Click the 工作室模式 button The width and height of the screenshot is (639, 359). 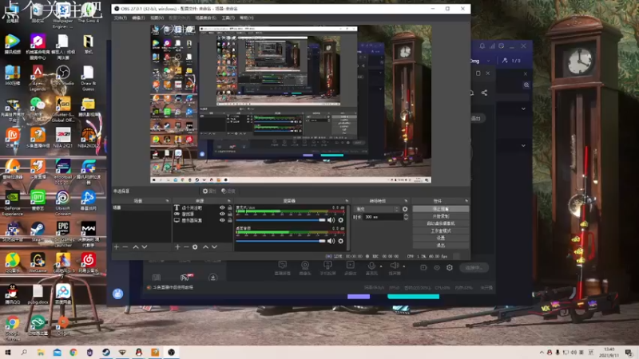pos(441,231)
